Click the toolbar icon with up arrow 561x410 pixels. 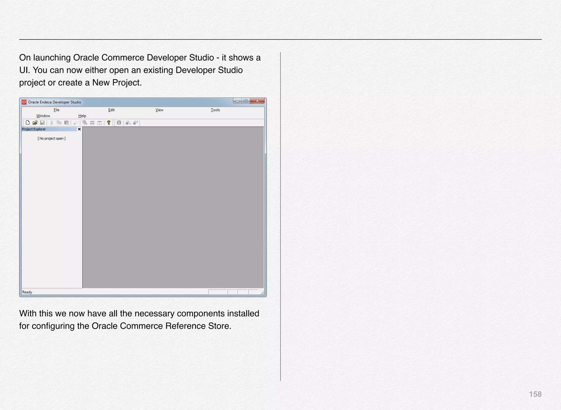pos(136,123)
